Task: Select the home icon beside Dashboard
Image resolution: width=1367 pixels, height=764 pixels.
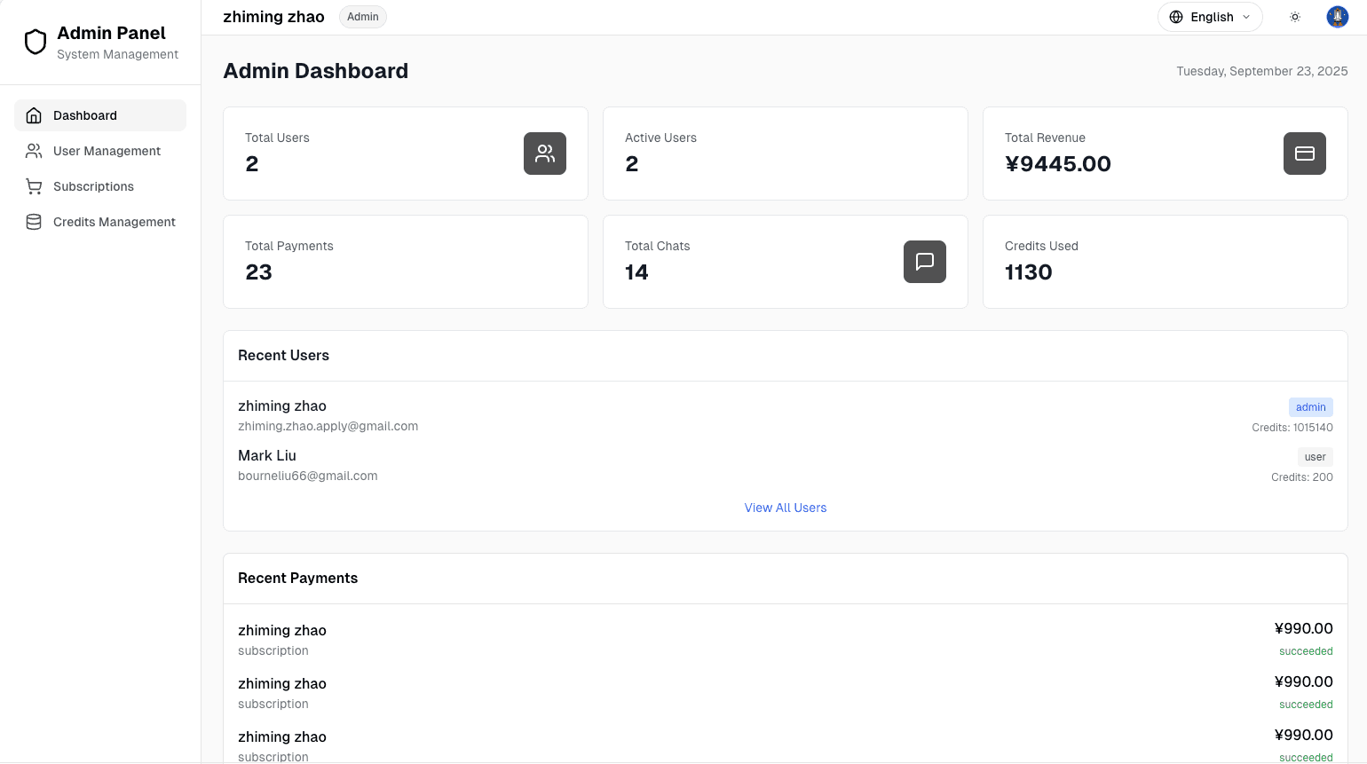Action: [34, 115]
